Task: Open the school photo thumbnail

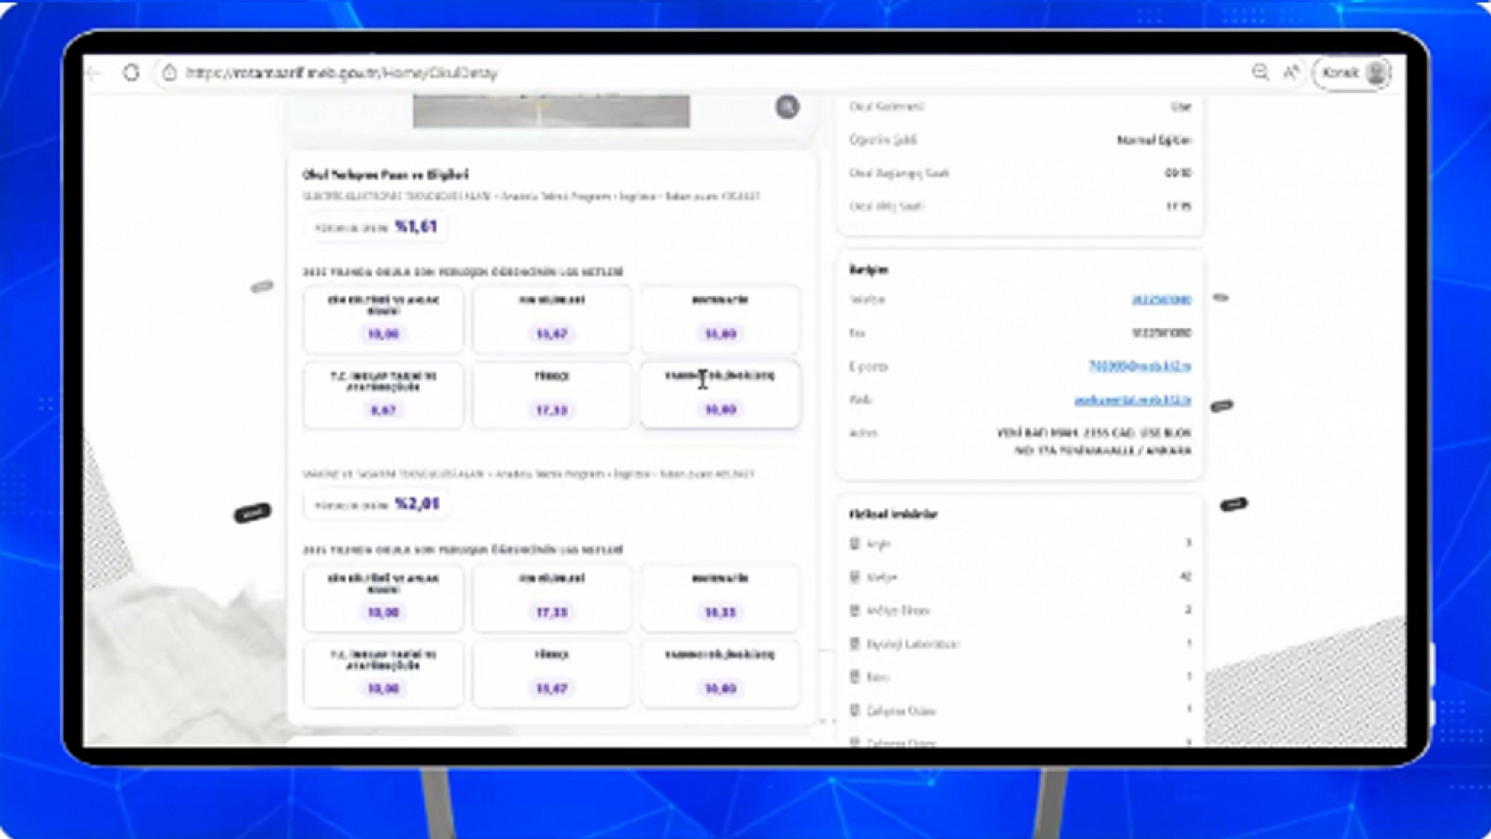Action: pyautogui.click(x=551, y=111)
